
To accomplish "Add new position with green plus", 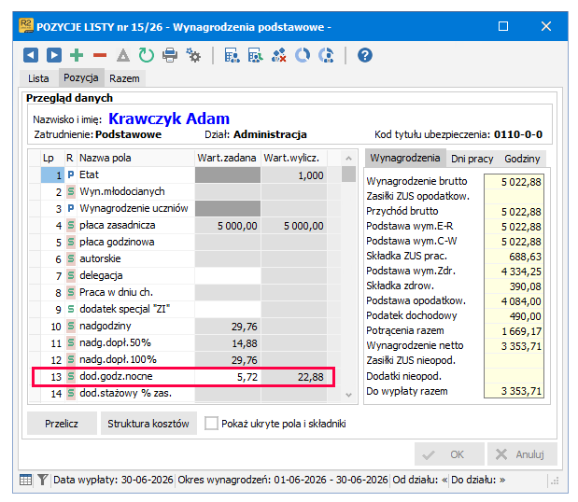I will click(x=77, y=55).
